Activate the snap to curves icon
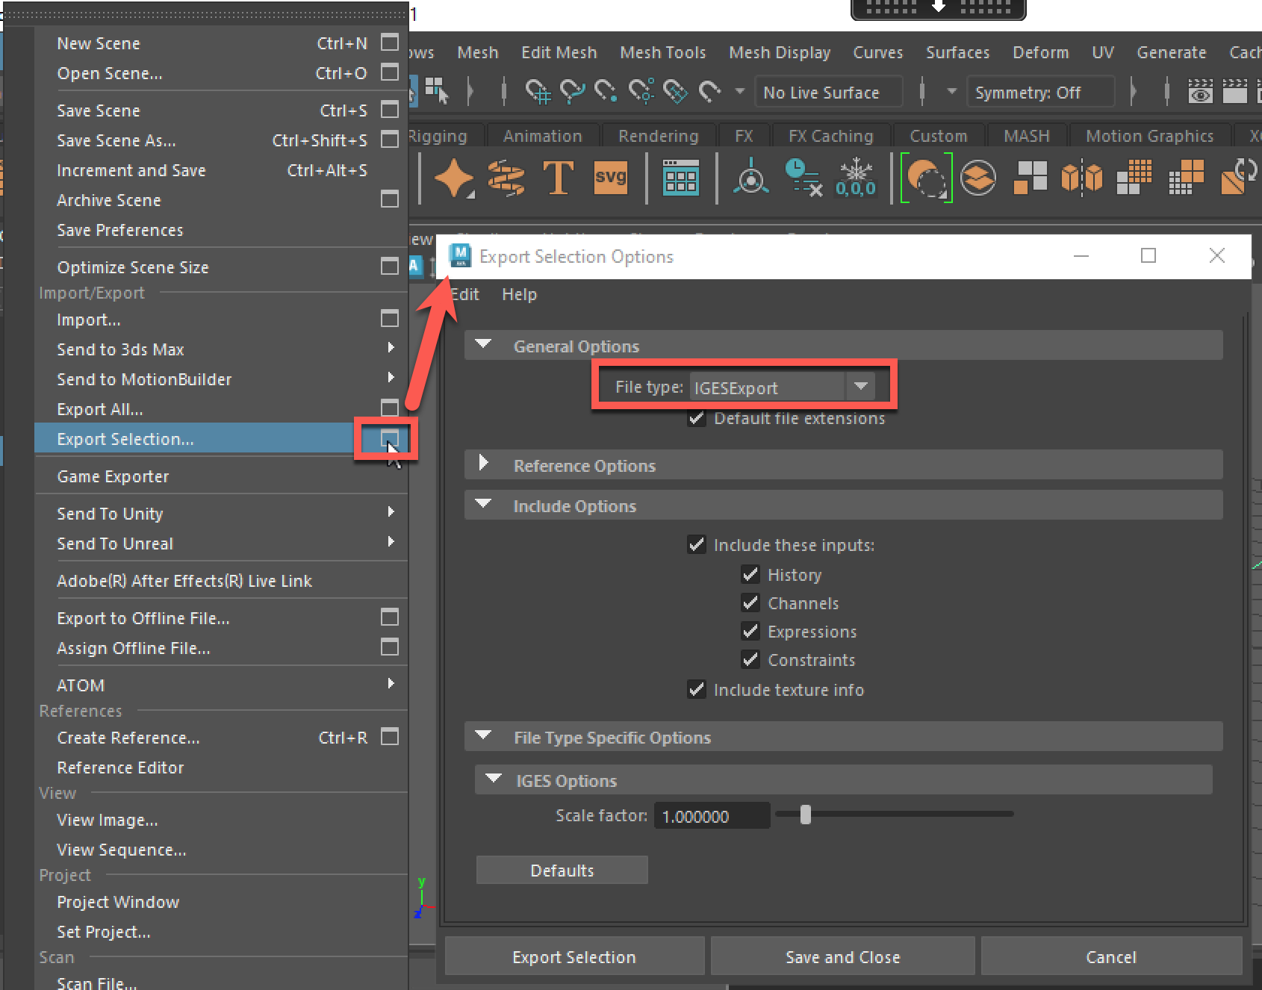This screenshot has height=990, width=1262. [x=572, y=91]
